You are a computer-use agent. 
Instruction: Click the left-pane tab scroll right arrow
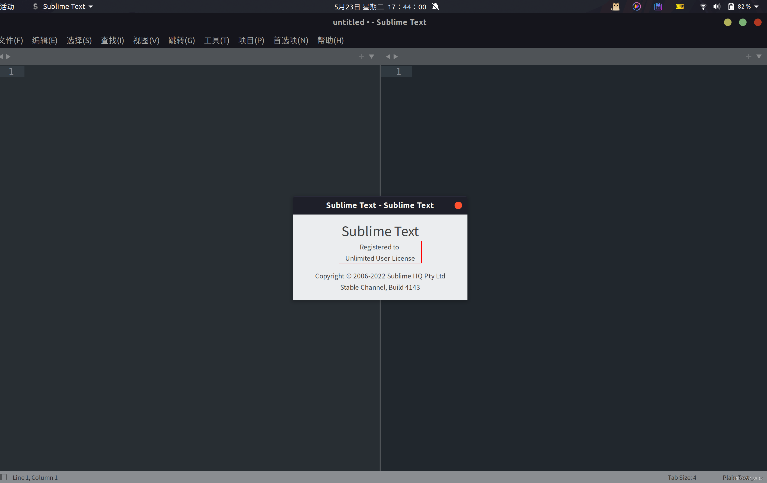pyautogui.click(x=9, y=57)
